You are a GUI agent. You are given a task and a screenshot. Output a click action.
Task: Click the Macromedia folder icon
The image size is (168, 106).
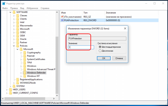coord(18,26)
